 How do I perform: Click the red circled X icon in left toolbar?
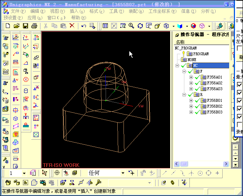[x=26, y=80]
